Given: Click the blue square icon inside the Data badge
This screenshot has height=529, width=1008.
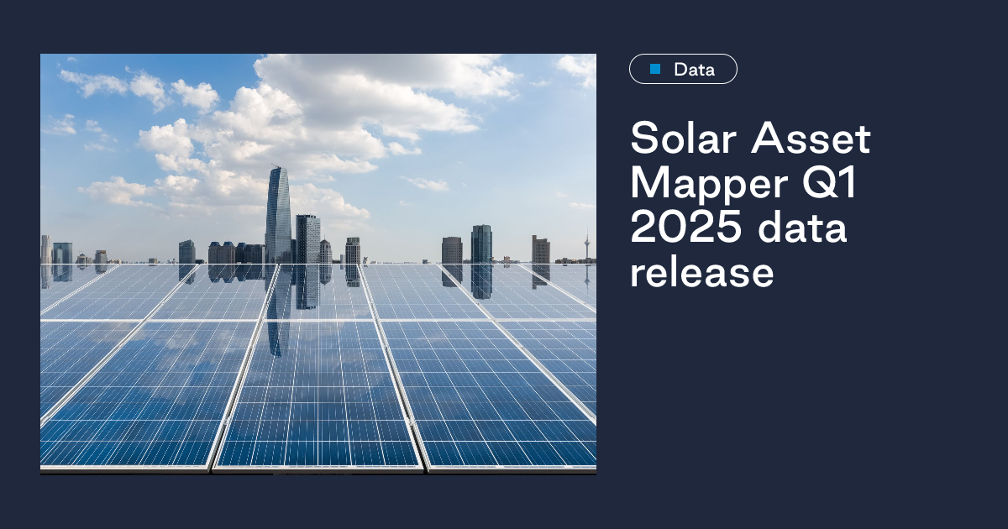Looking at the screenshot, I should point(654,69).
